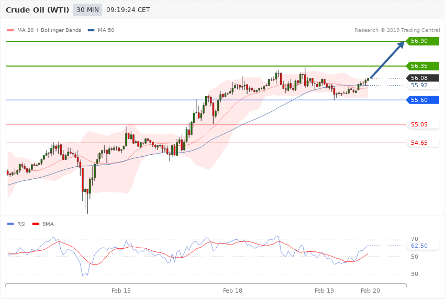This screenshot has width=445, height=301.
Task: Click the Research © 2019 Trading Central credit
Action: (397, 30)
